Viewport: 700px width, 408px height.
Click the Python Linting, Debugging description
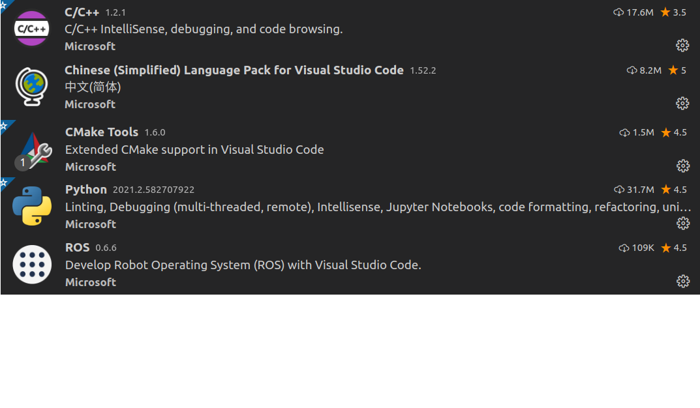[378, 207]
